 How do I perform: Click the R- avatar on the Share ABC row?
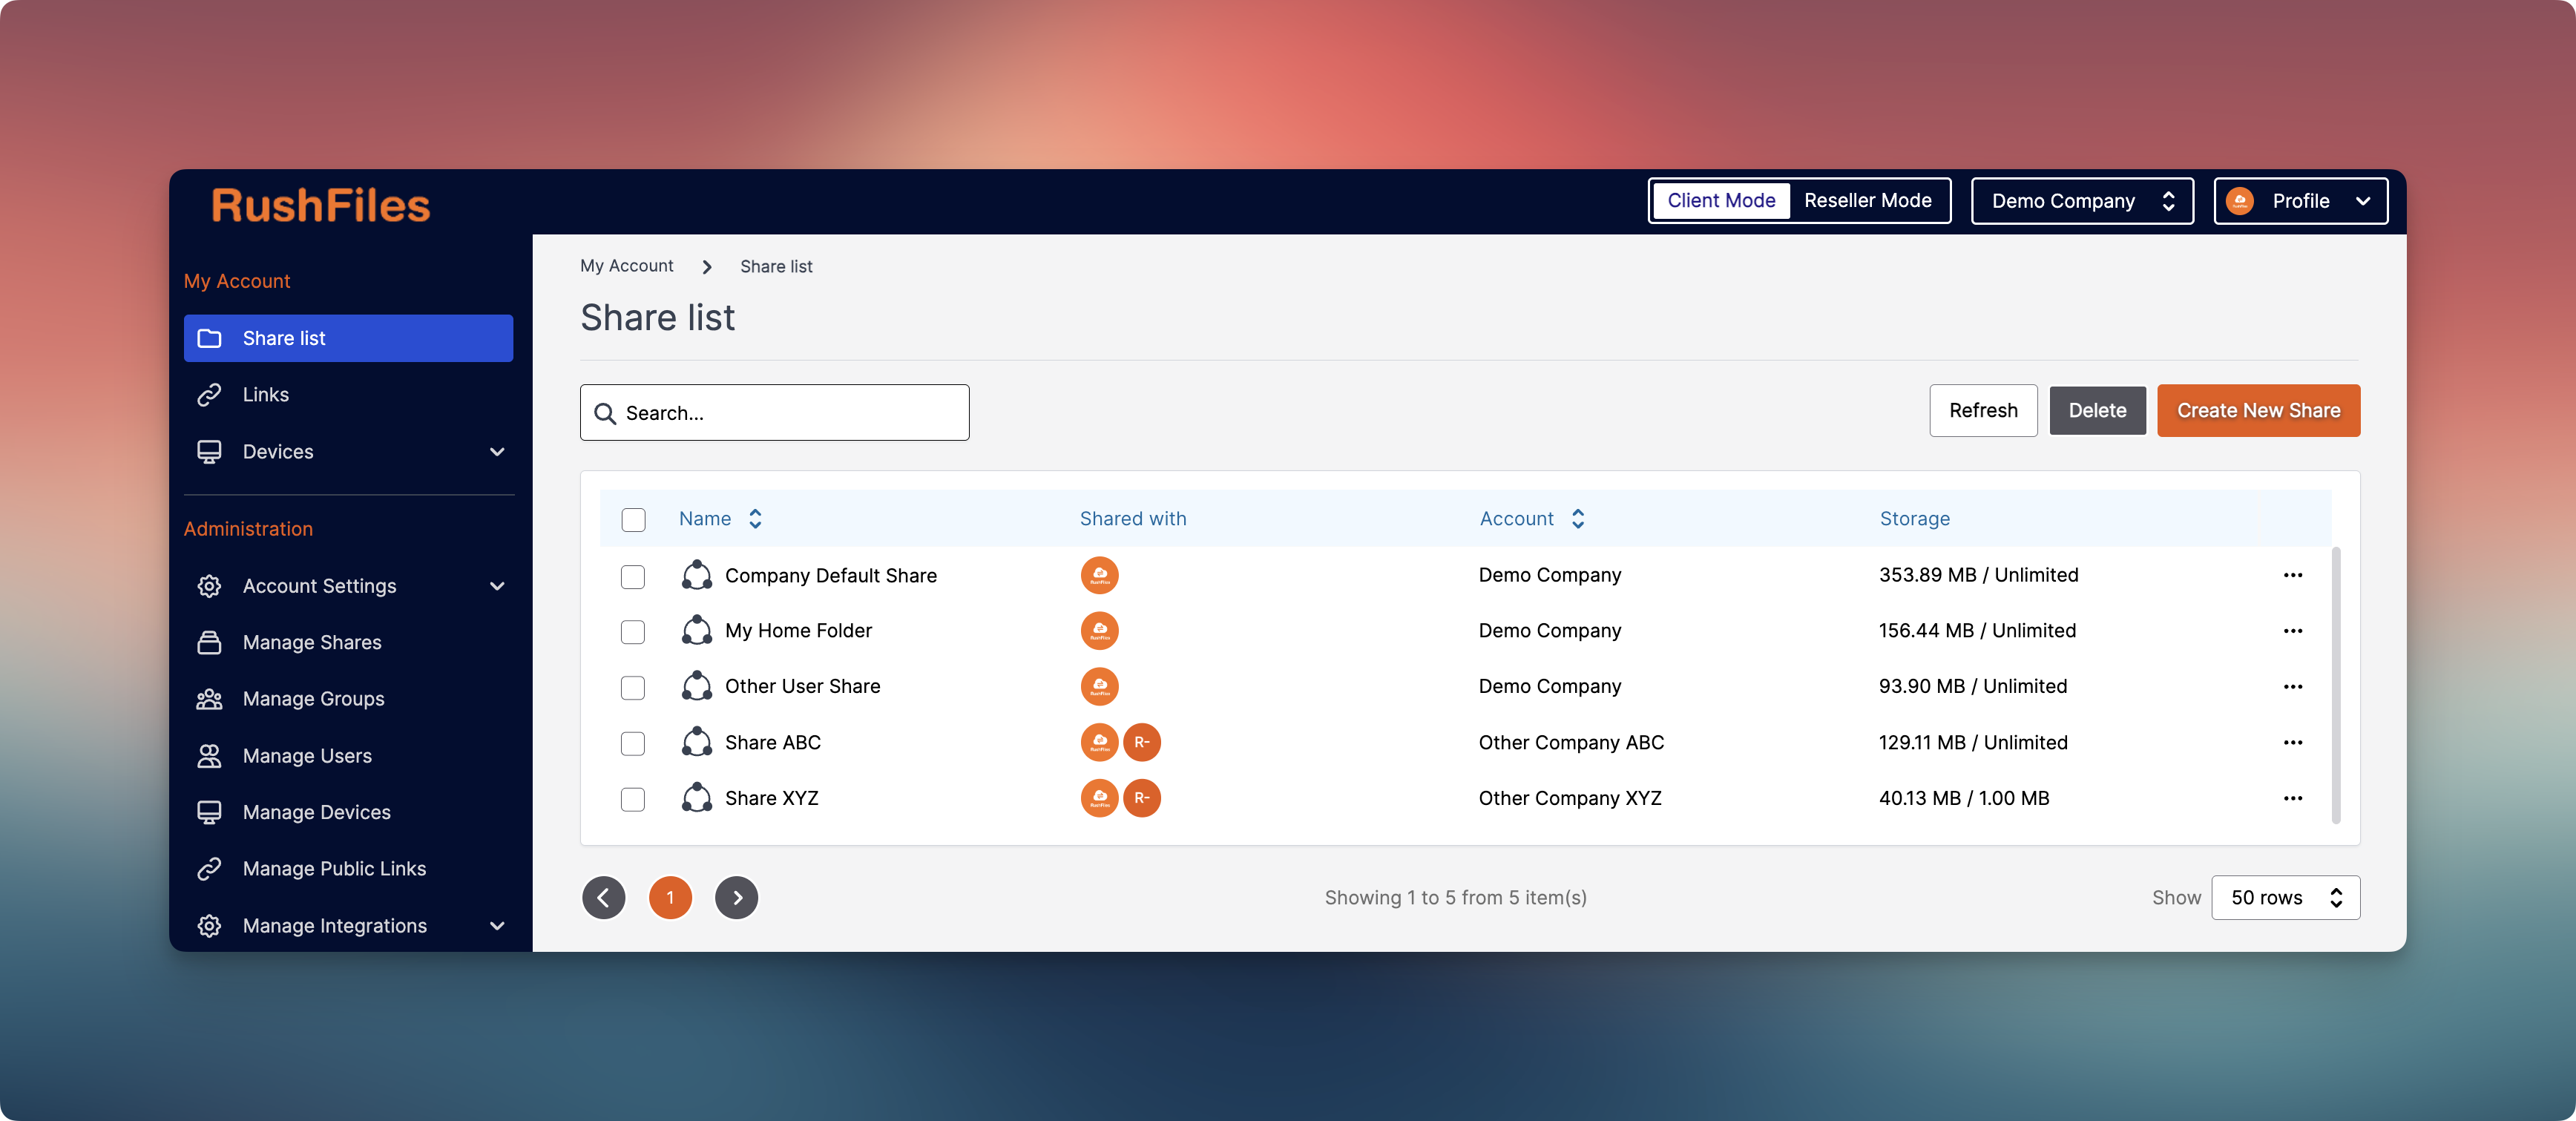pyautogui.click(x=1141, y=742)
